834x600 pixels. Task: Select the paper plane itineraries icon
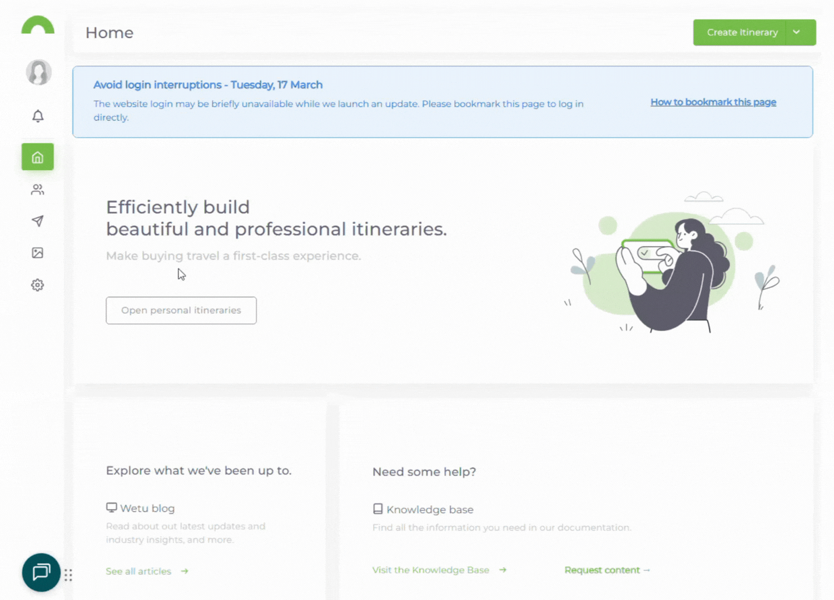[37, 221]
